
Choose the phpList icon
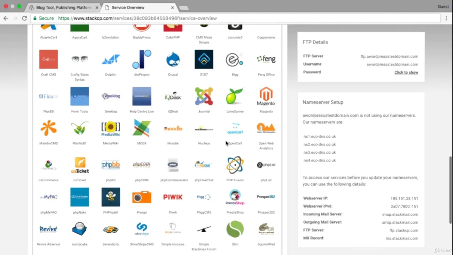(x=266, y=165)
